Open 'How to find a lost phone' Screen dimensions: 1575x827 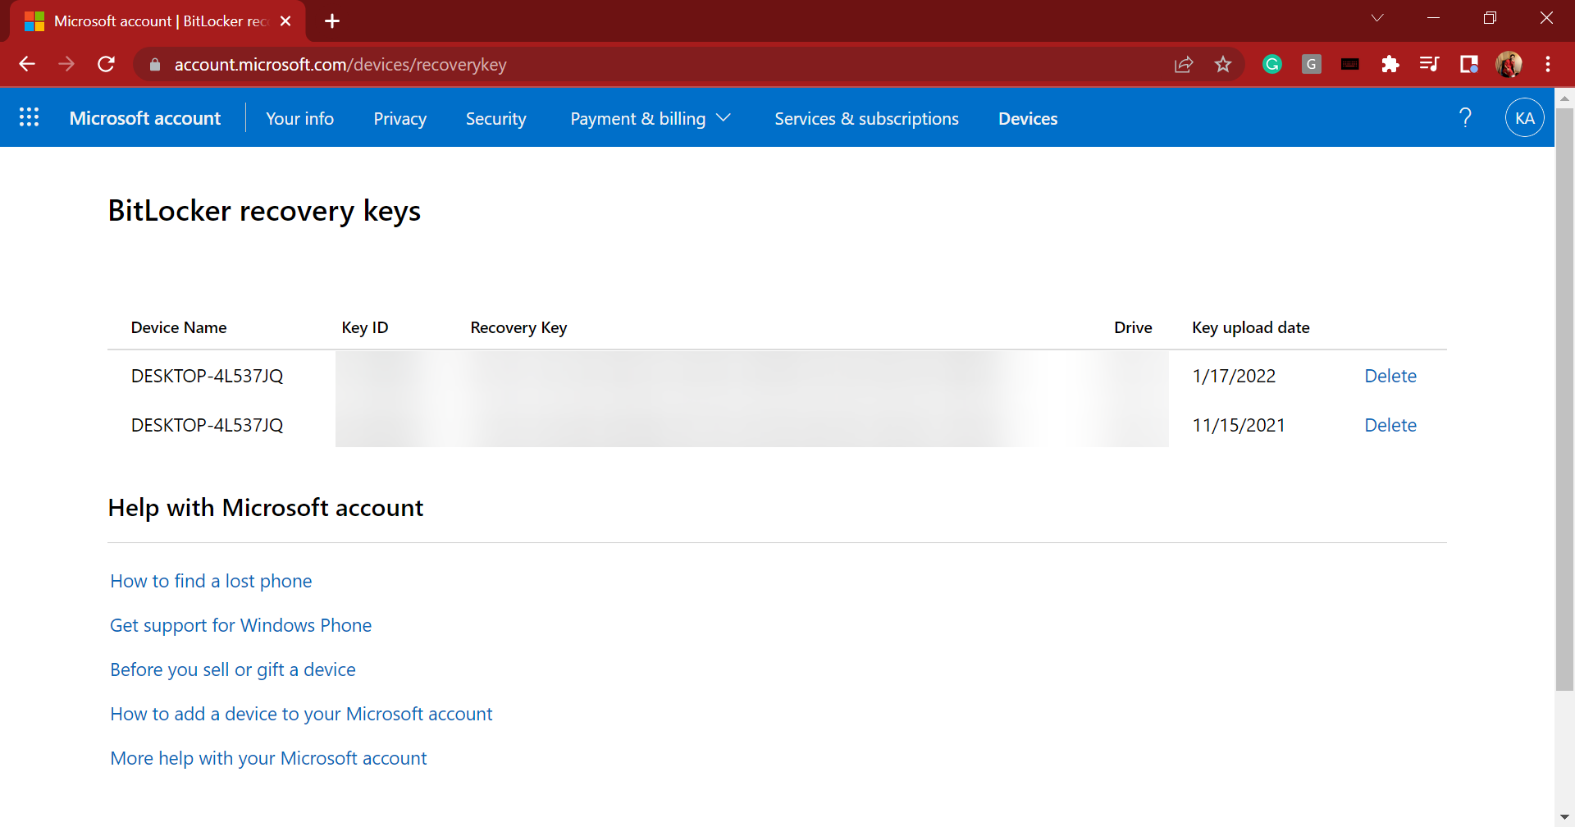point(211,581)
